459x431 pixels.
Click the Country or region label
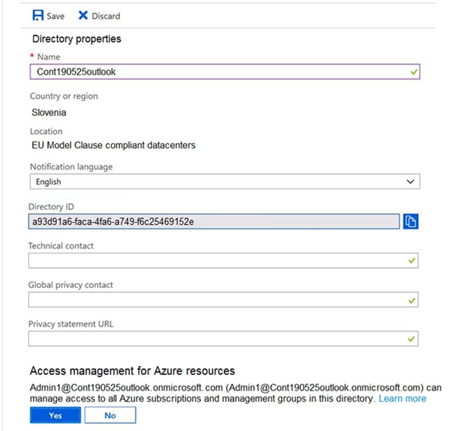point(64,96)
